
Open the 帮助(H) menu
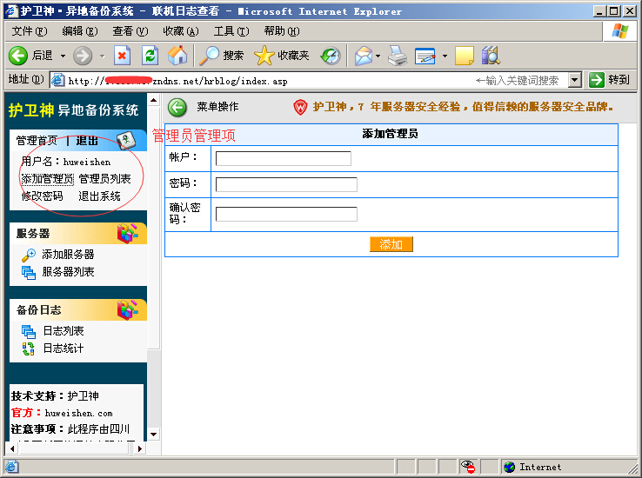click(x=282, y=31)
